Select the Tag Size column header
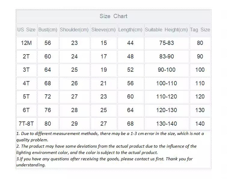The width and height of the screenshot is (227, 179). pos(200,30)
